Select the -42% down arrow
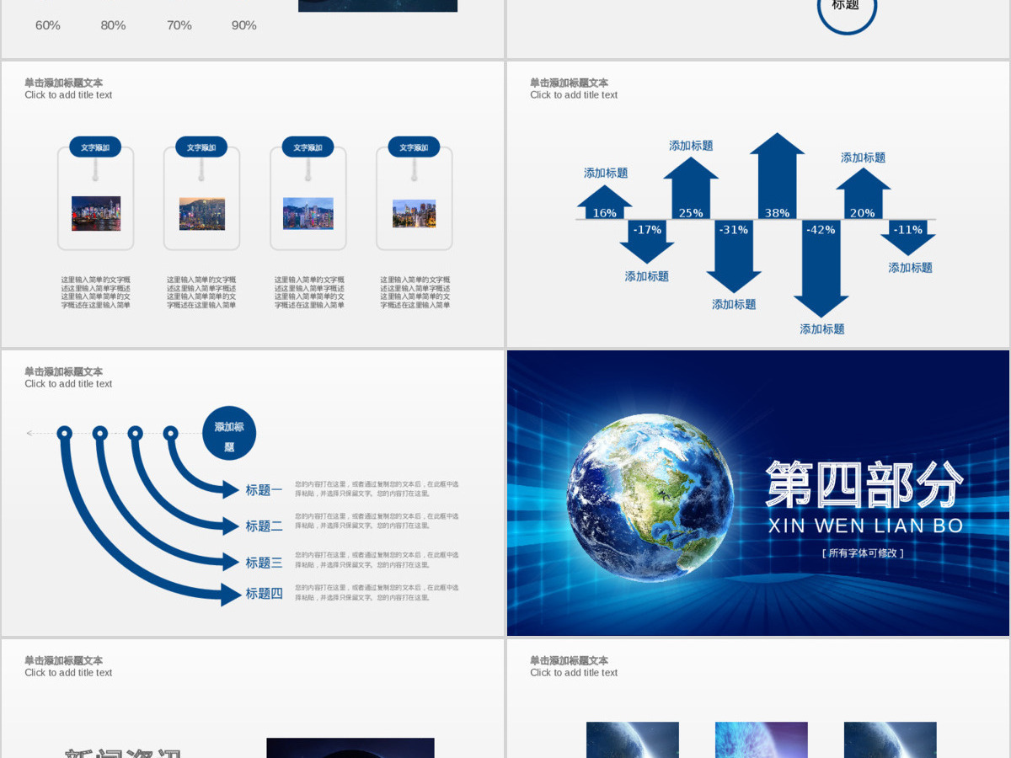The width and height of the screenshot is (1011, 758). 821,269
